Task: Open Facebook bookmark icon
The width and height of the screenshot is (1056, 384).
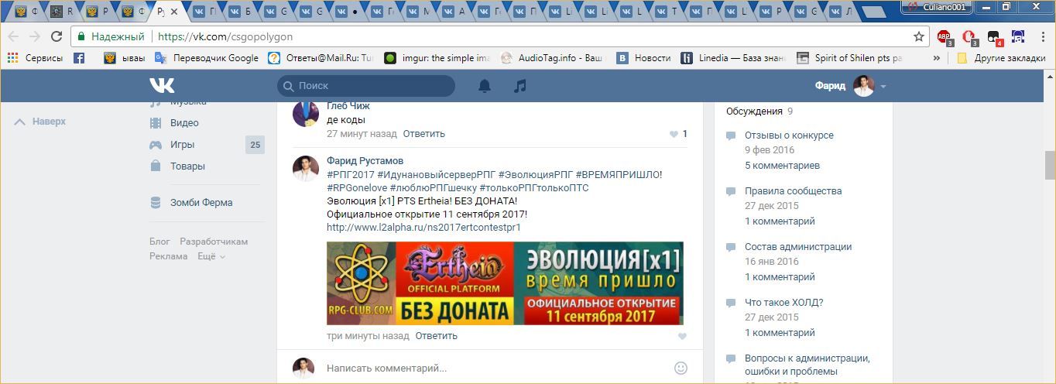Action: [79, 58]
